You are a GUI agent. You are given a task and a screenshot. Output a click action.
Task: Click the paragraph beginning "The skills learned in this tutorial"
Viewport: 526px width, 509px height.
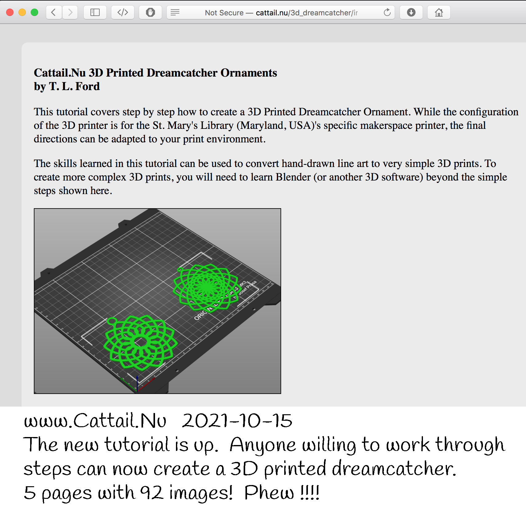pyautogui.click(x=270, y=177)
